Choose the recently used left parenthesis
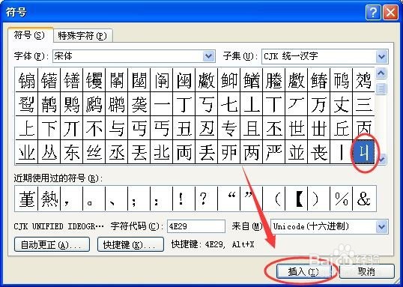Screen dimensions: 403x287 click(273, 199)
